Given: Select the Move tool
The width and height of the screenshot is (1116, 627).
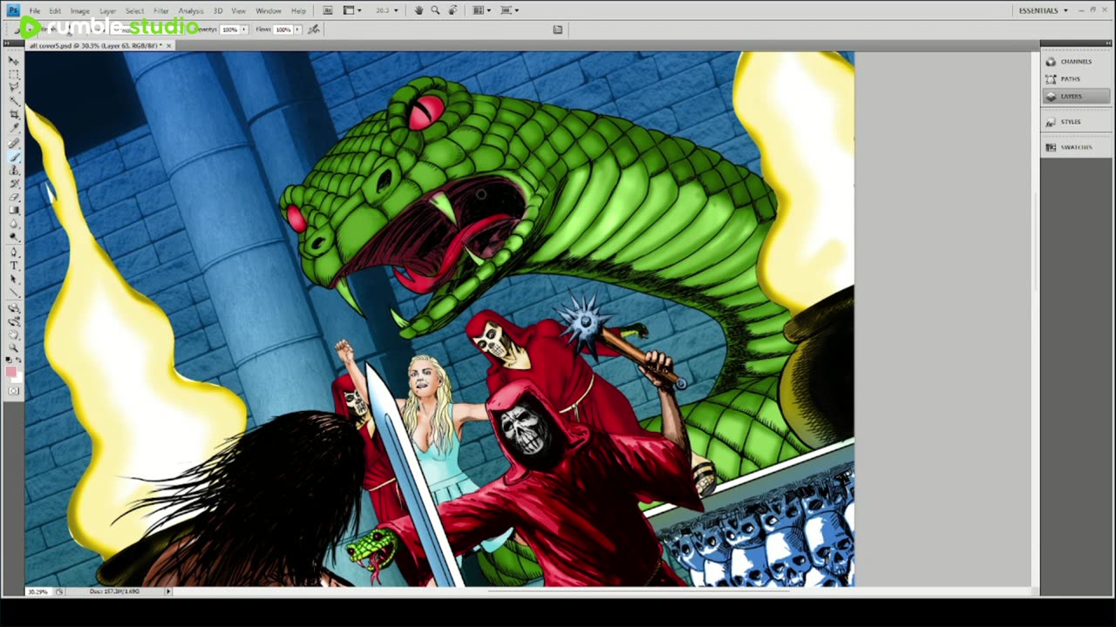Looking at the screenshot, I should 14,61.
